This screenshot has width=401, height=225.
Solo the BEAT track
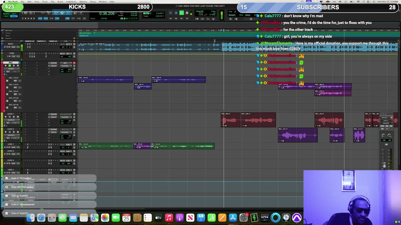8,47
